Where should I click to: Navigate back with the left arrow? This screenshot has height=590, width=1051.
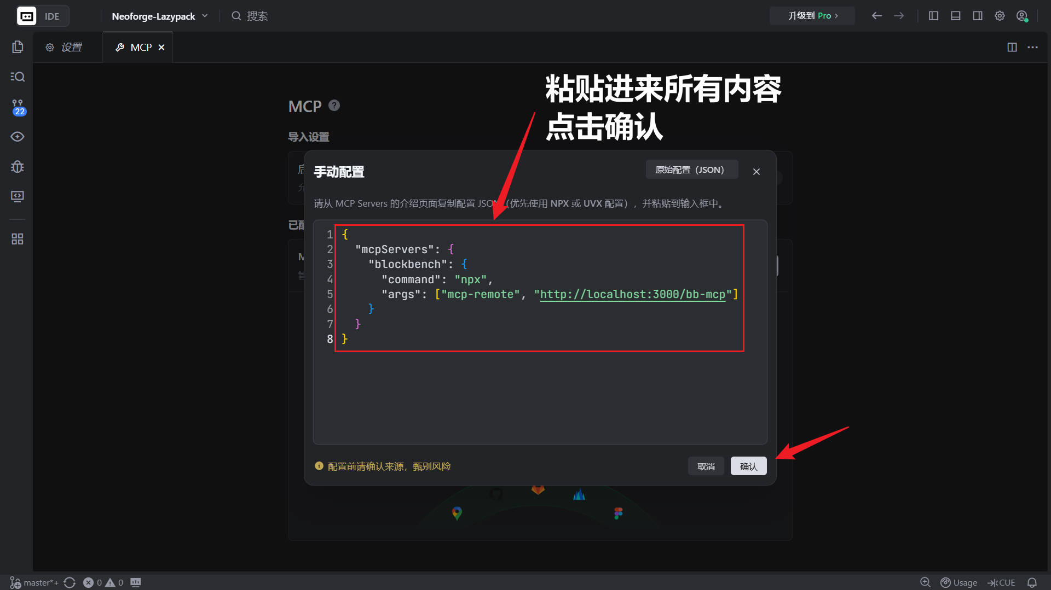click(877, 16)
